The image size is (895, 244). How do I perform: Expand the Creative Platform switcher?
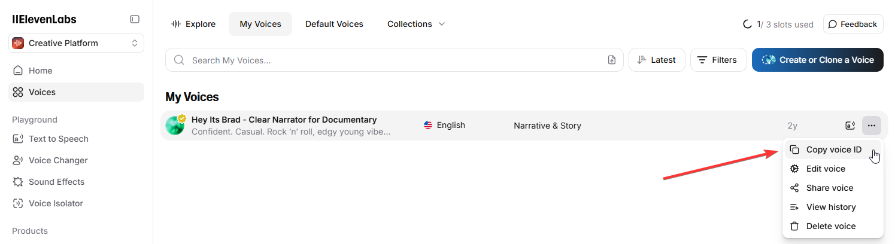pyautogui.click(x=76, y=43)
